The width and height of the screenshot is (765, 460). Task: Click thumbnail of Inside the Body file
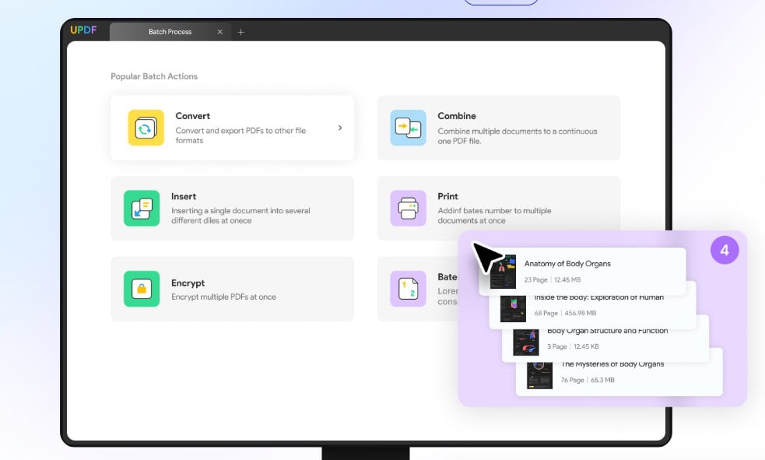(513, 308)
